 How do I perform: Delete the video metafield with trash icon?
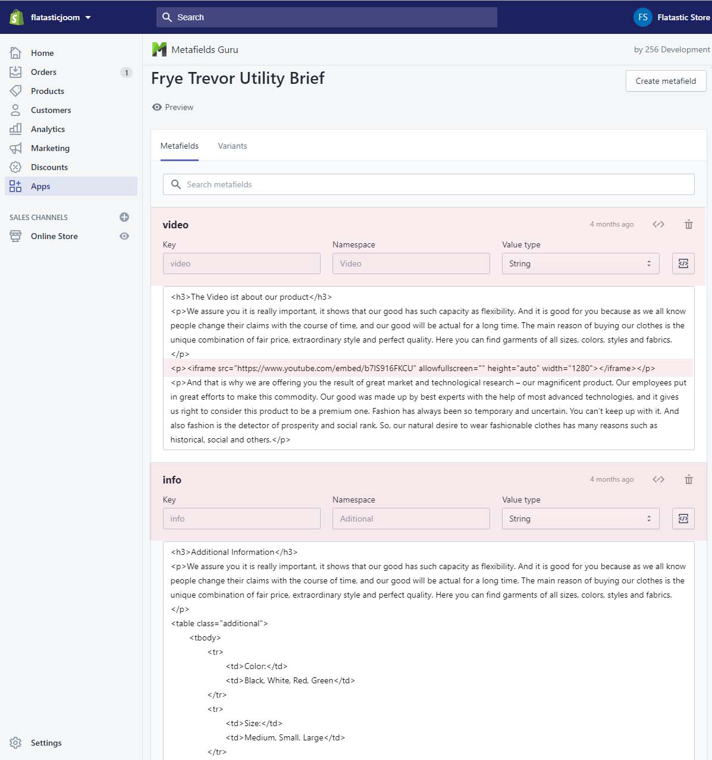point(688,224)
